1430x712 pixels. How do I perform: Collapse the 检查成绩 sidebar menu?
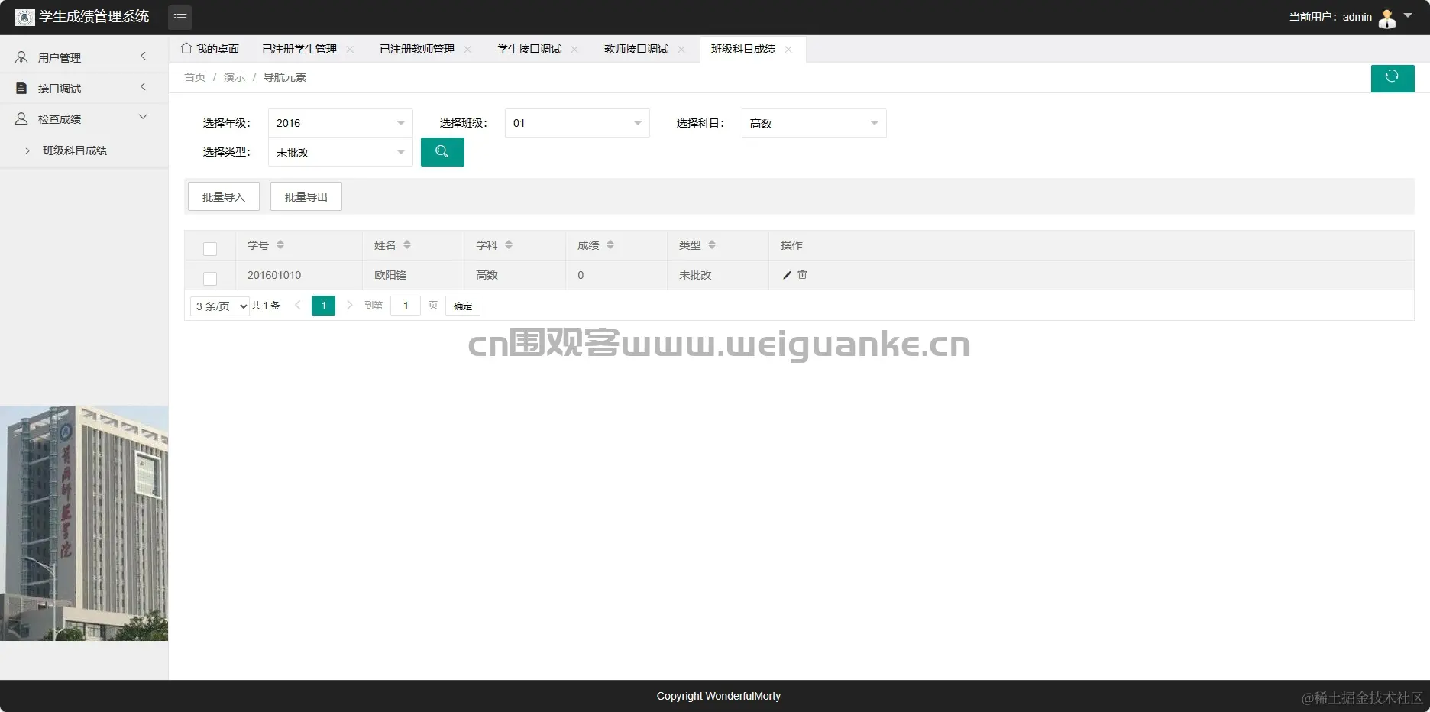pyautogui.click(x=84, y=118)
